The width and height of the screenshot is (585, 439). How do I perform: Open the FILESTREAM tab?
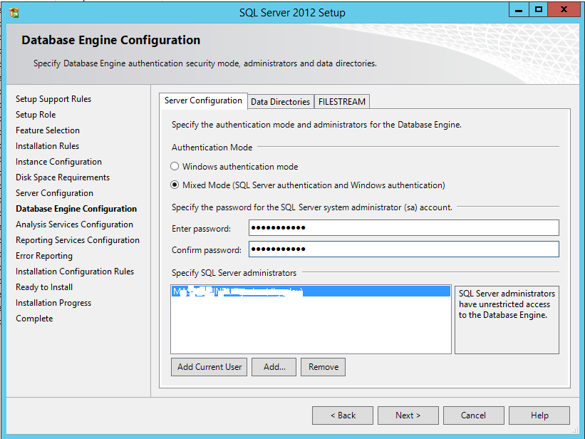[x=342, y=102]
